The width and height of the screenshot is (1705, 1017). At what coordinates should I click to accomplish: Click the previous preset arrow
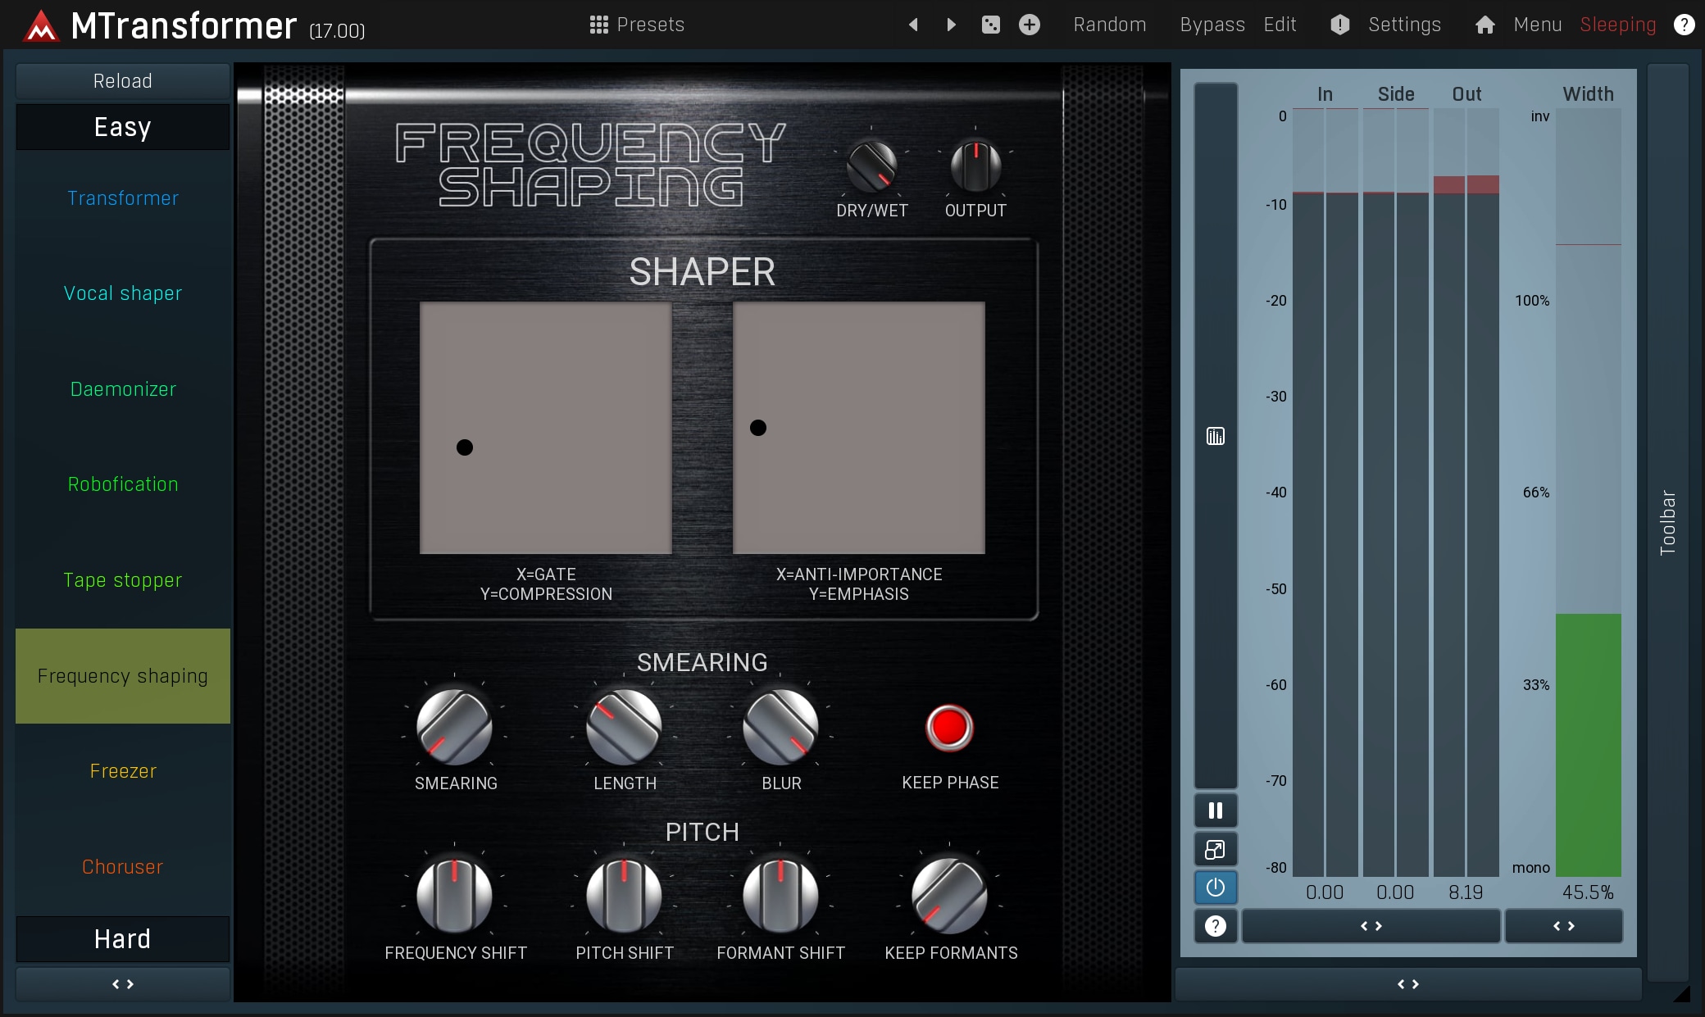click(913, 25)
